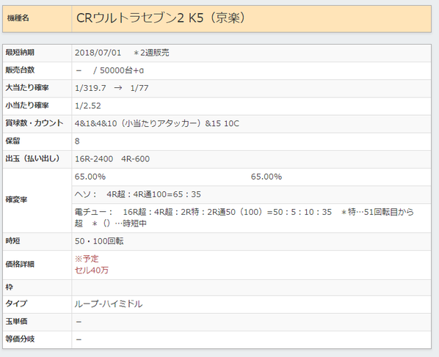Click the 電チュー breakdown text line

244,218
